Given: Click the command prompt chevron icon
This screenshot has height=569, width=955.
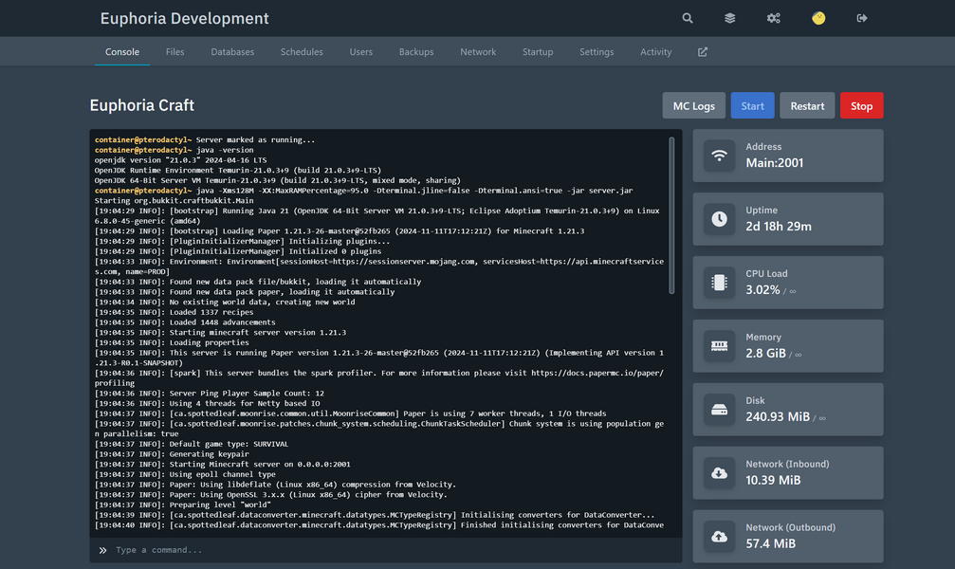Looking at the screenshot, I should [x=101, y=549].
